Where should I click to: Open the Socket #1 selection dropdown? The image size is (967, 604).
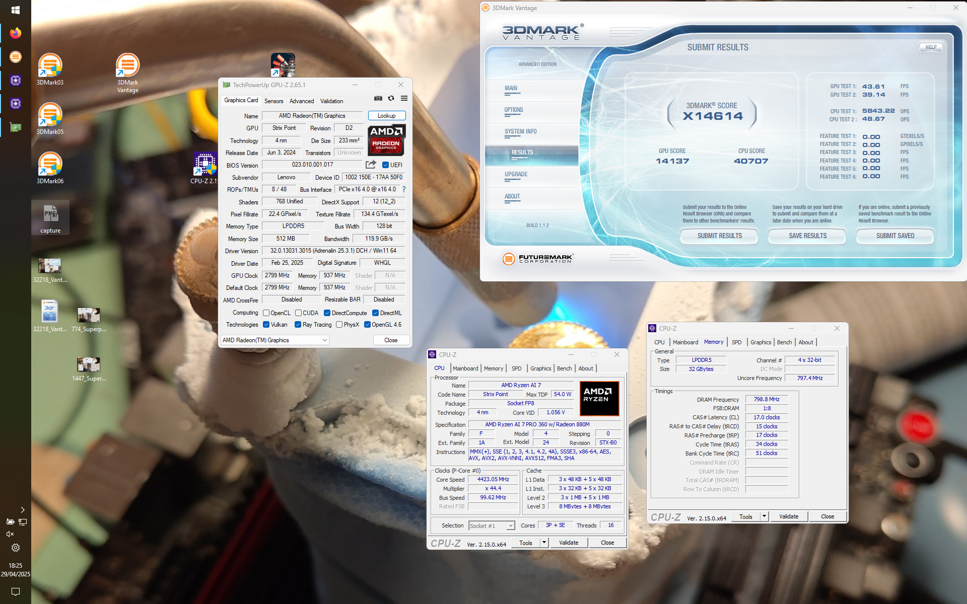pyautogui.click(x=492, y=525)
